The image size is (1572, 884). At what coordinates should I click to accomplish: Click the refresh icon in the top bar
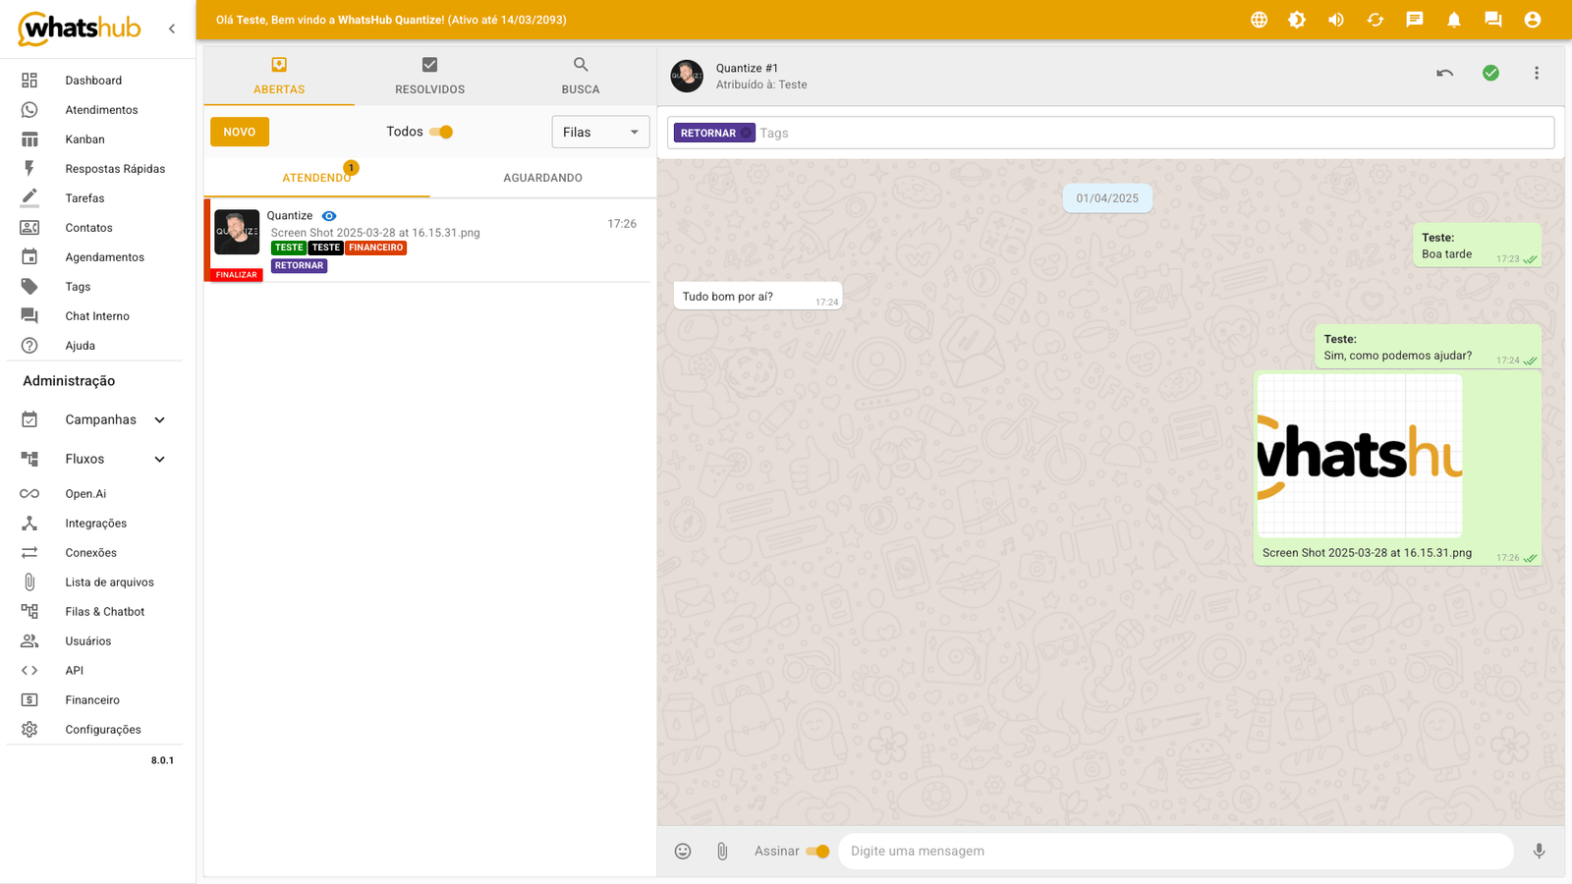coord(1375,19)
